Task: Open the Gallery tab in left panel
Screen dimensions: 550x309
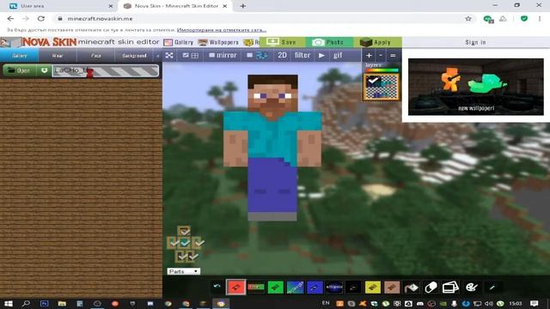Action: point(19,56)
